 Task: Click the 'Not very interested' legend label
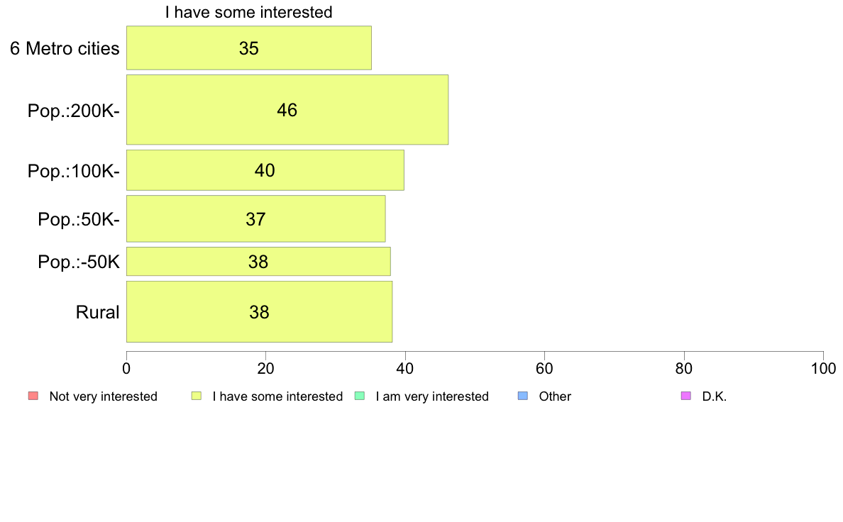pyautogui.click(x=103, y=396)
